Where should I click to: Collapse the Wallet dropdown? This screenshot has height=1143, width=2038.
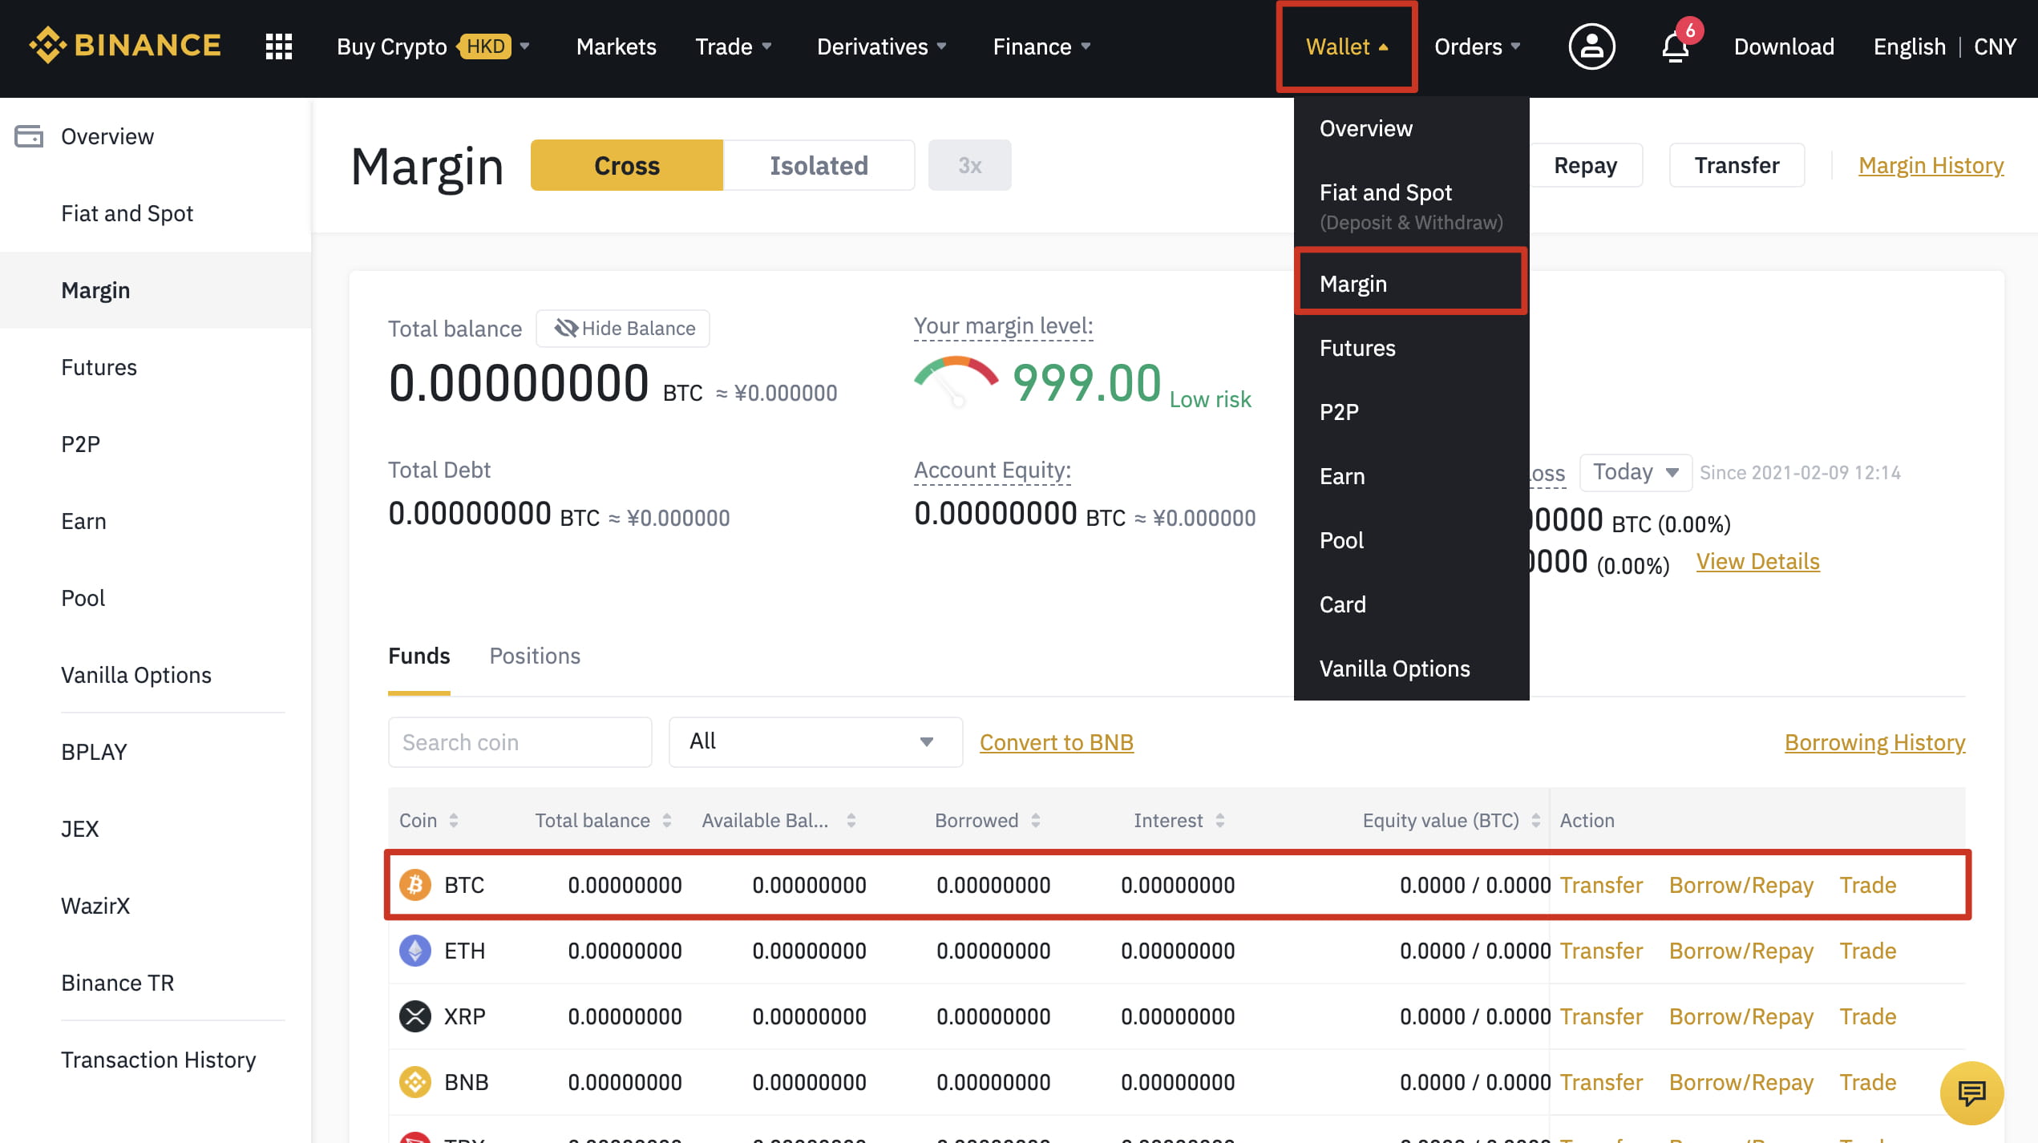pyautogui.click(x=1347, y=46)
